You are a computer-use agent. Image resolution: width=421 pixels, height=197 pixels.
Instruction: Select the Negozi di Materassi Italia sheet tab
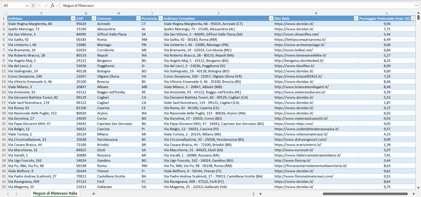[x=55, y=193]
